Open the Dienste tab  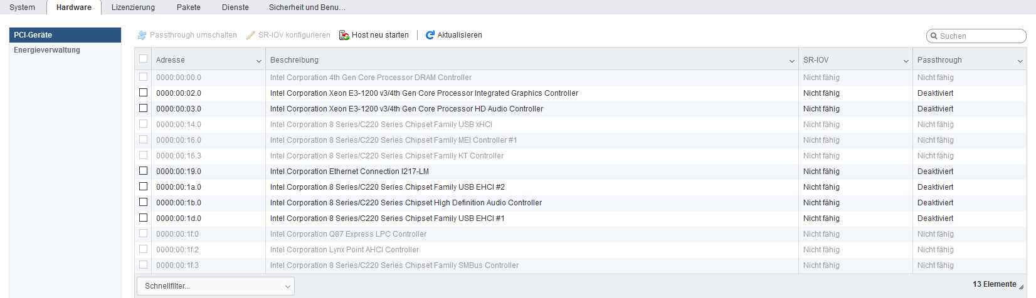(235, 8)
